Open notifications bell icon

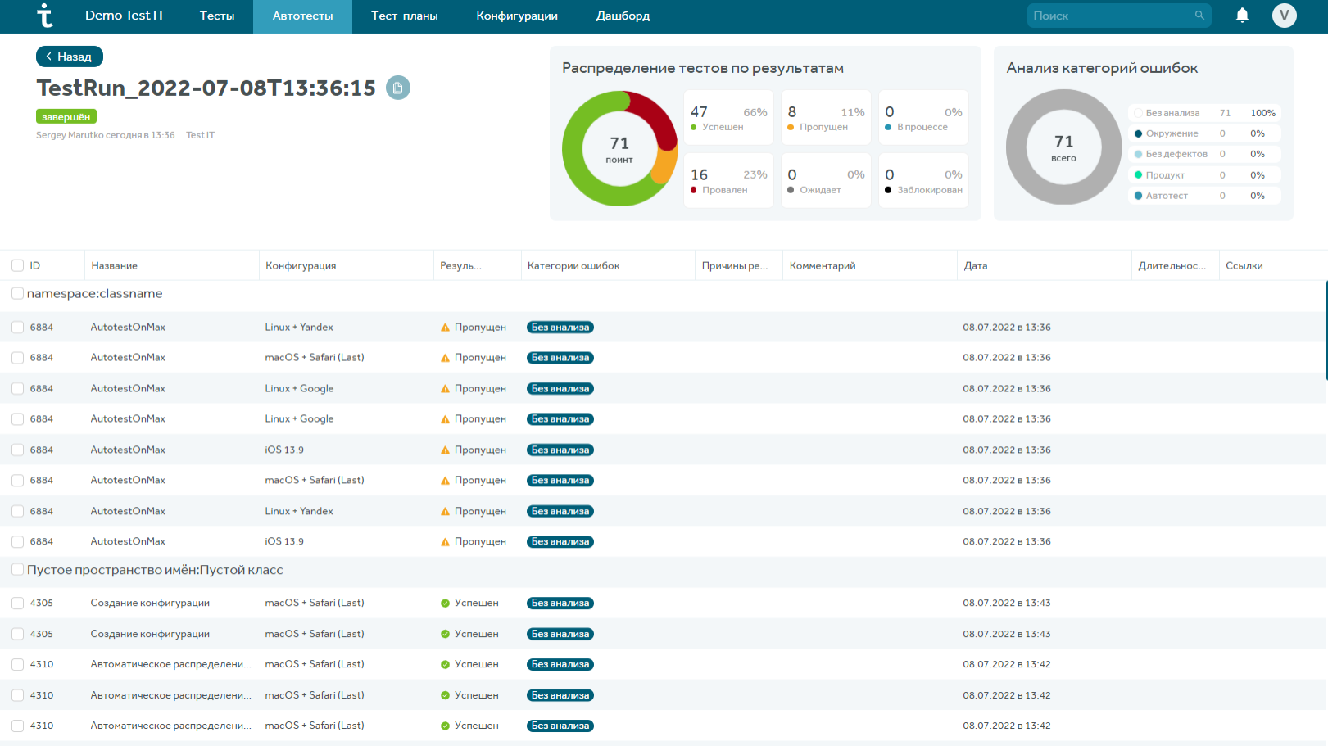click(x=1242, y=16)
